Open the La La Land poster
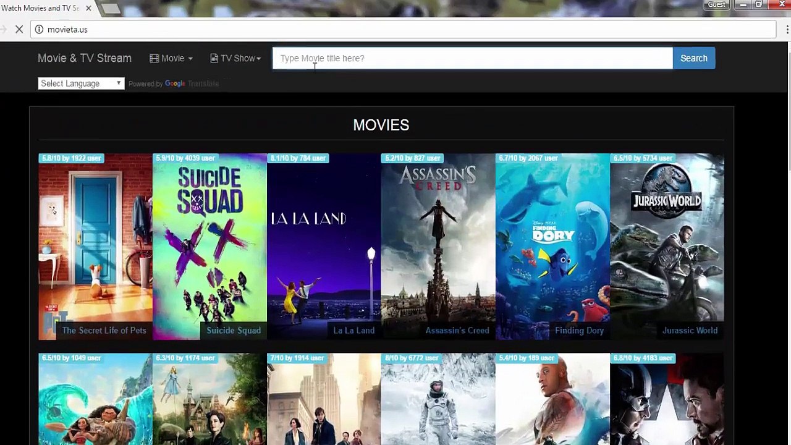The width and height of the screenshot is (791, 445). (324, 247)
